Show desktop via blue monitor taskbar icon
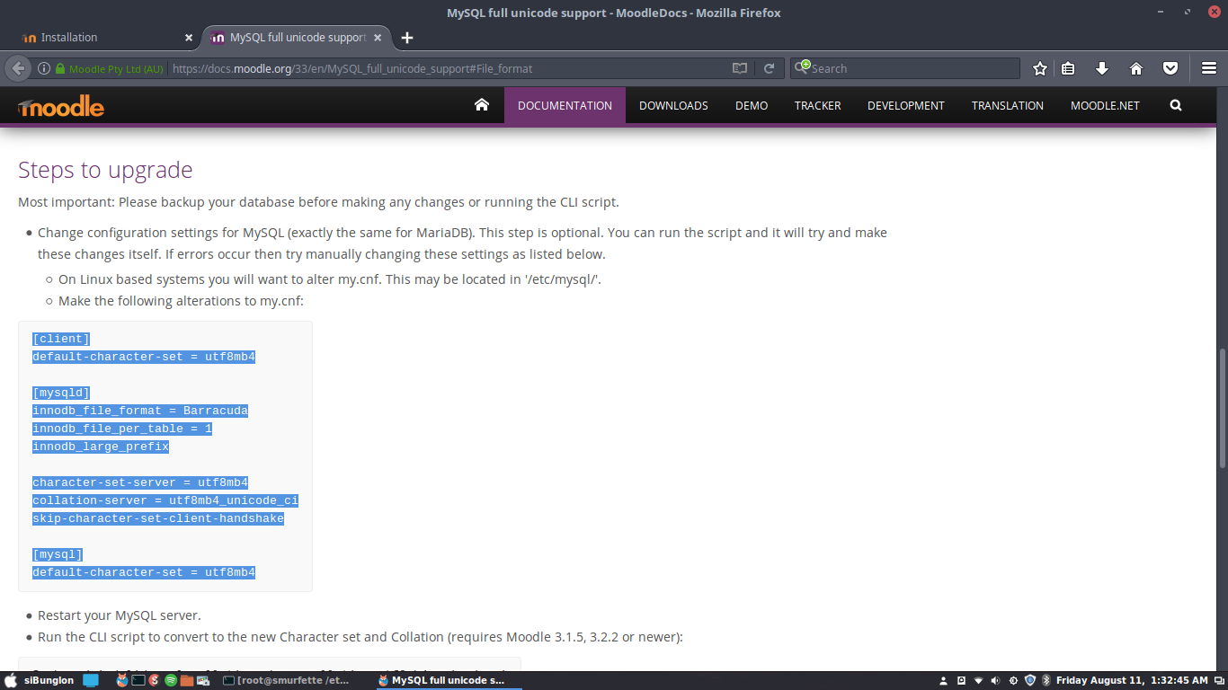 pos(91,681)
